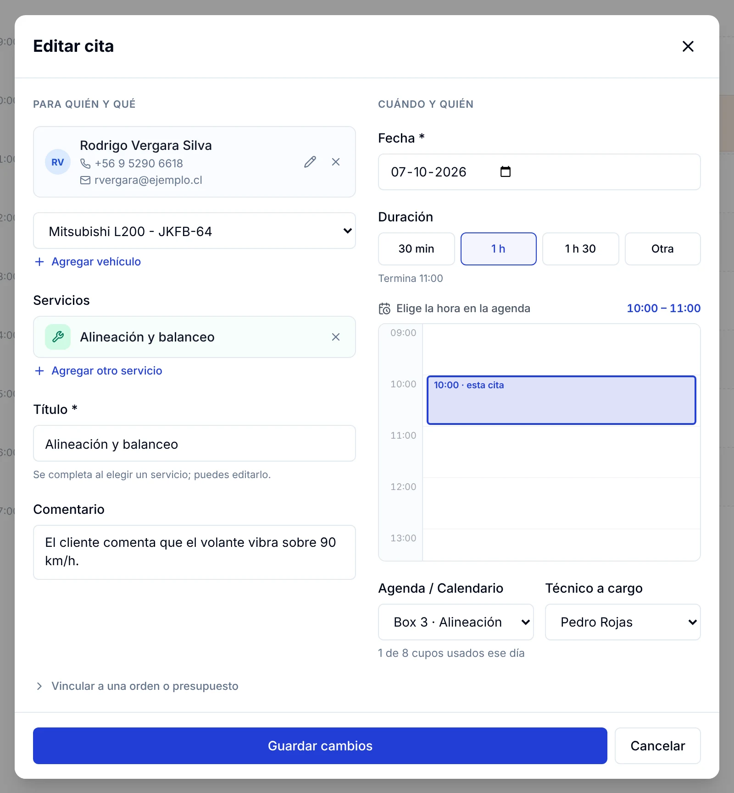Remove client Rodrigo Vergara Silva
This screenshot has width=734, height=793.
[x=336, y=162]
